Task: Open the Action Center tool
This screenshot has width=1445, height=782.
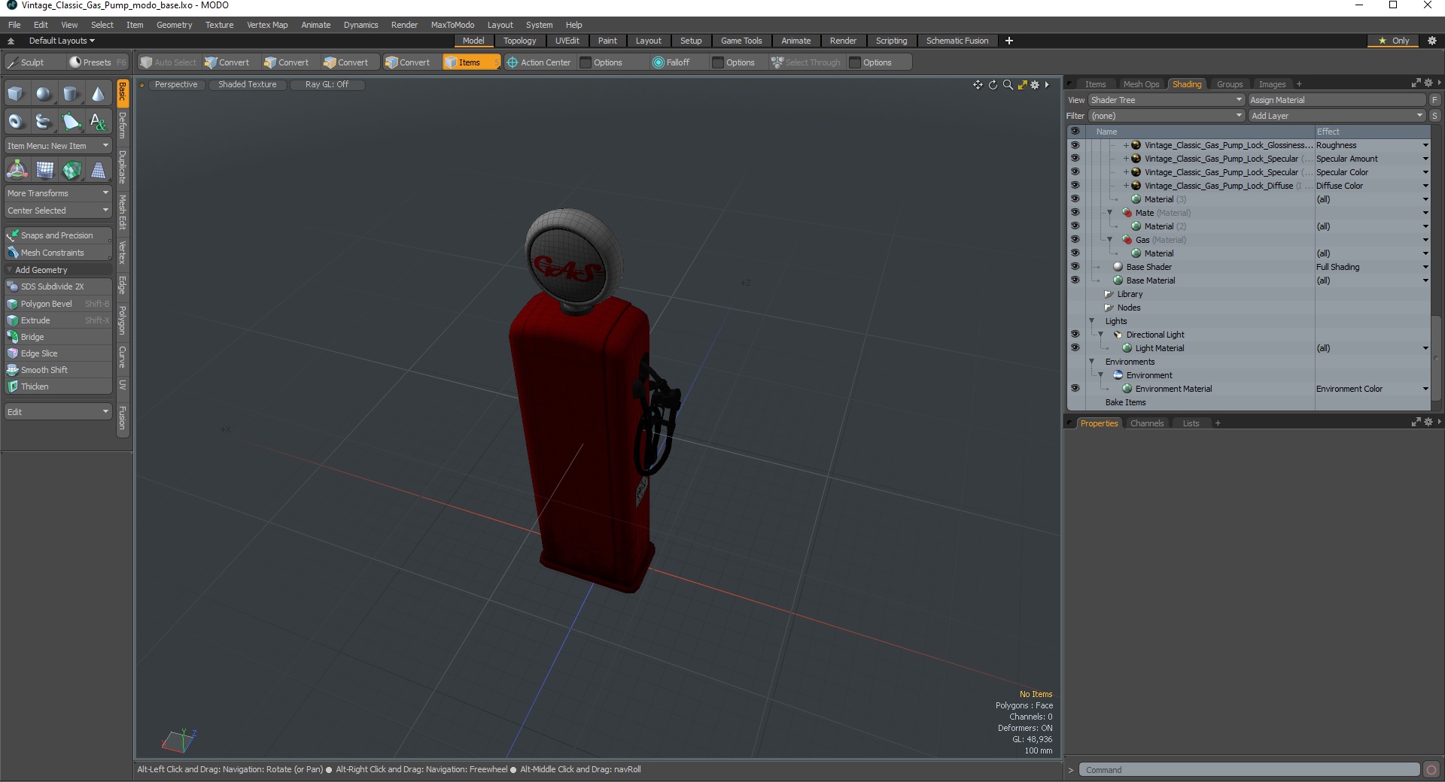Action: coord(539,62)
